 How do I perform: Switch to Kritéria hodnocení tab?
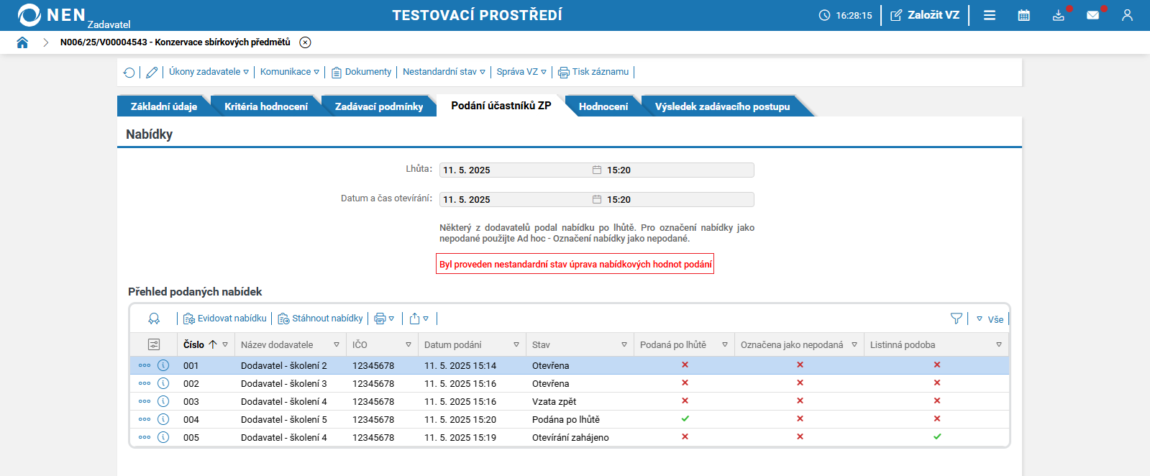266,106
